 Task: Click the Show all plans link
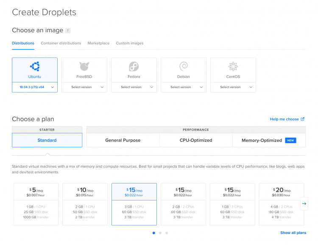pos(293,233)
